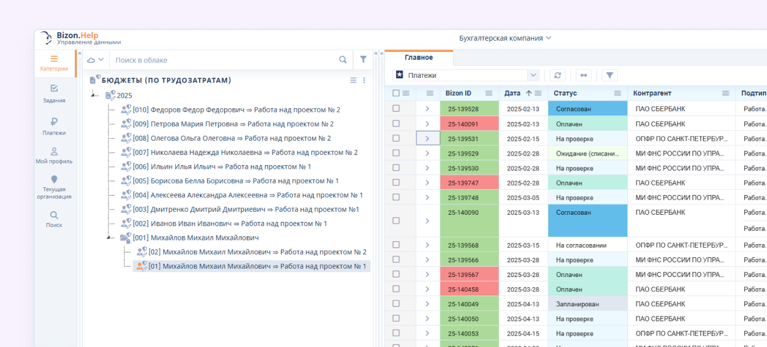Open the cloud source dropdown beside the search
This screenshot has width=767, height=347.
pyautogui.click(x=96, y=60)
